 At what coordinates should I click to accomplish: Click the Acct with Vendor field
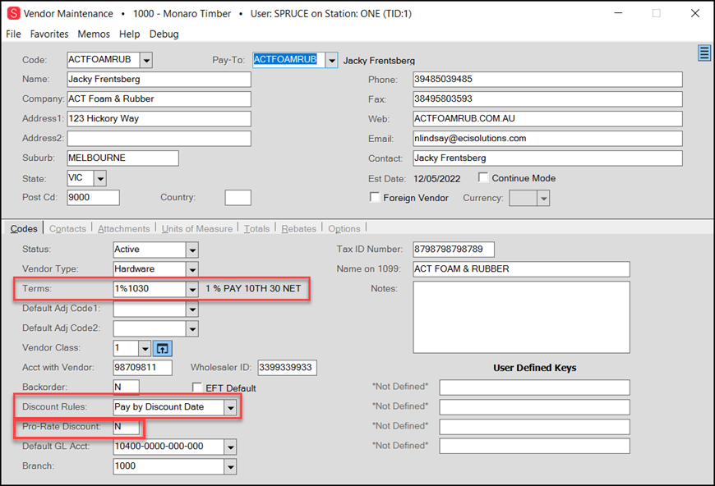click(x=143, y=368)
